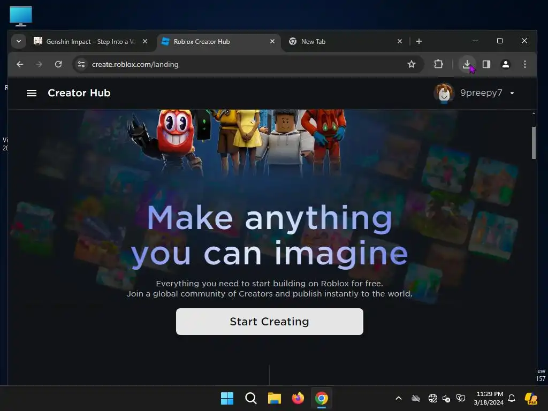Open the notification bell in taskbar
The height and width of the screenshot is (411, 548).
(x=512, y=398)
